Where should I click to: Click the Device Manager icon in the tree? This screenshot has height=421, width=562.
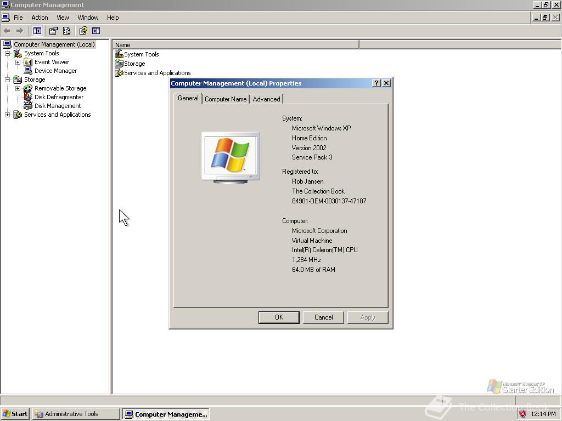(x=28, y=71)
